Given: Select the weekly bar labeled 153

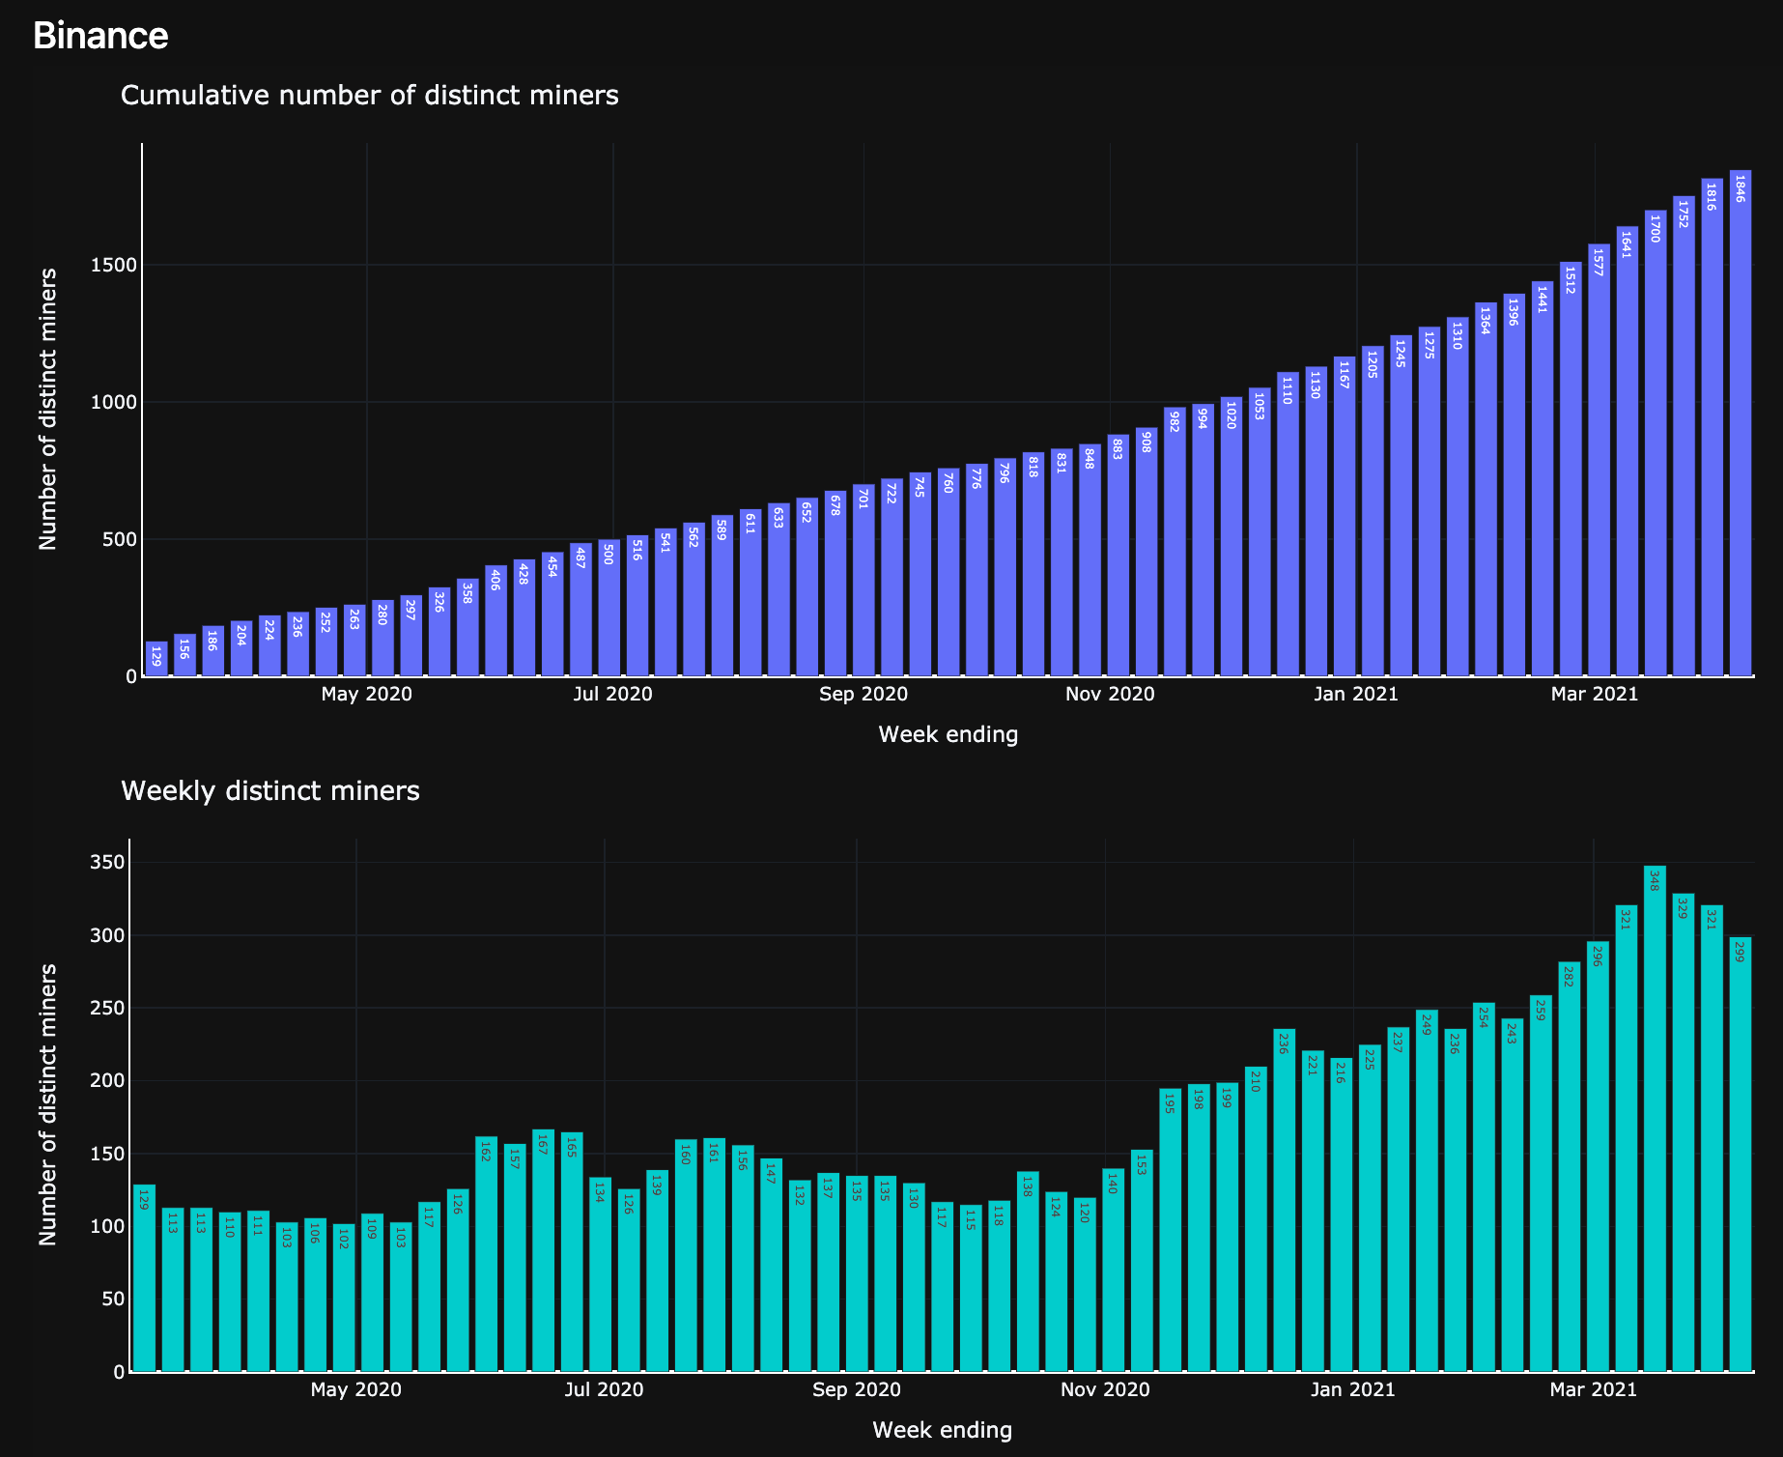Looking at the screenshot, I should pyautogui.click(x=1142, y=1261).
